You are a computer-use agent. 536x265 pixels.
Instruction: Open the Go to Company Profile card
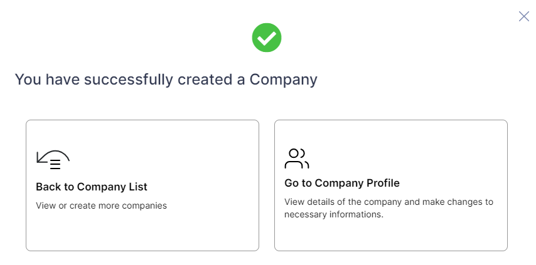coord(391,185)
